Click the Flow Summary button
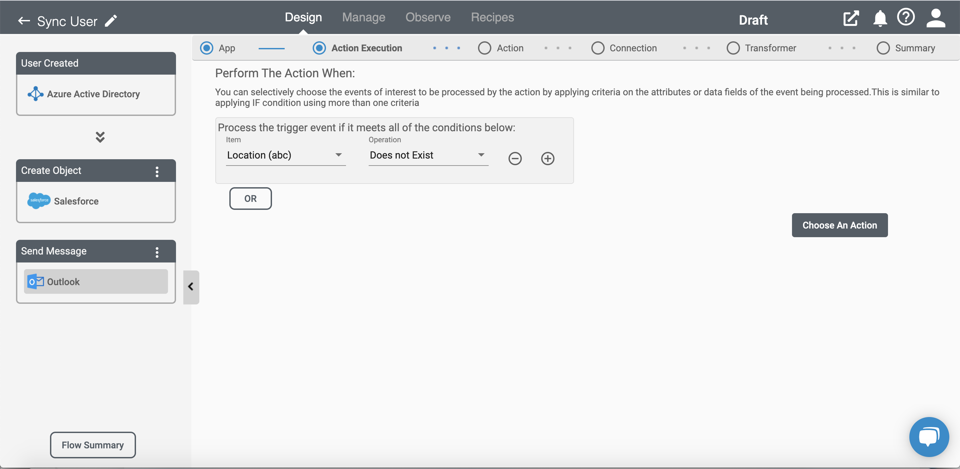 coord(92,444)
